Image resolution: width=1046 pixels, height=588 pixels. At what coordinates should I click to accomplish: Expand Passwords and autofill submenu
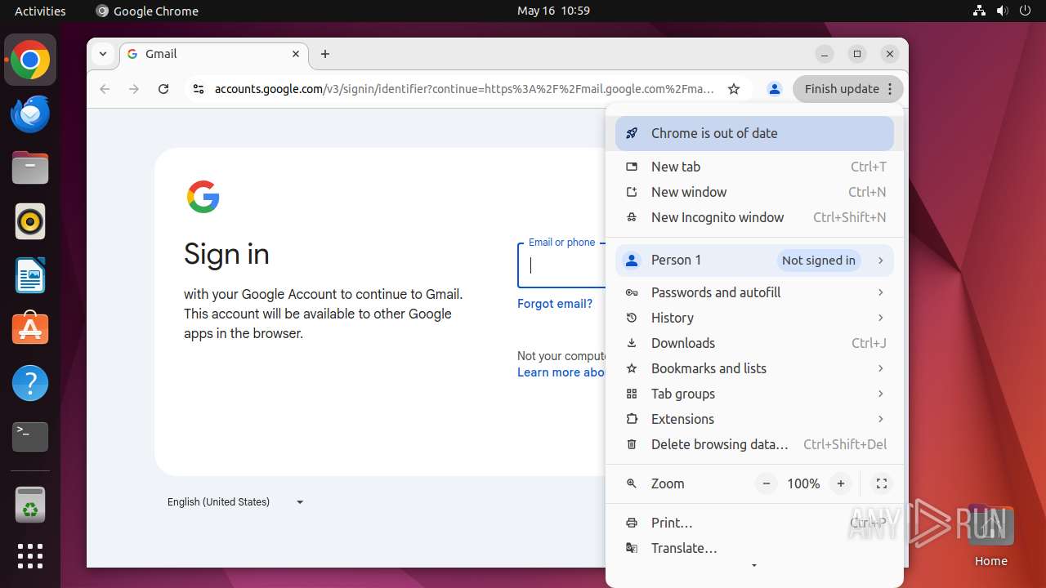point(754,292)
